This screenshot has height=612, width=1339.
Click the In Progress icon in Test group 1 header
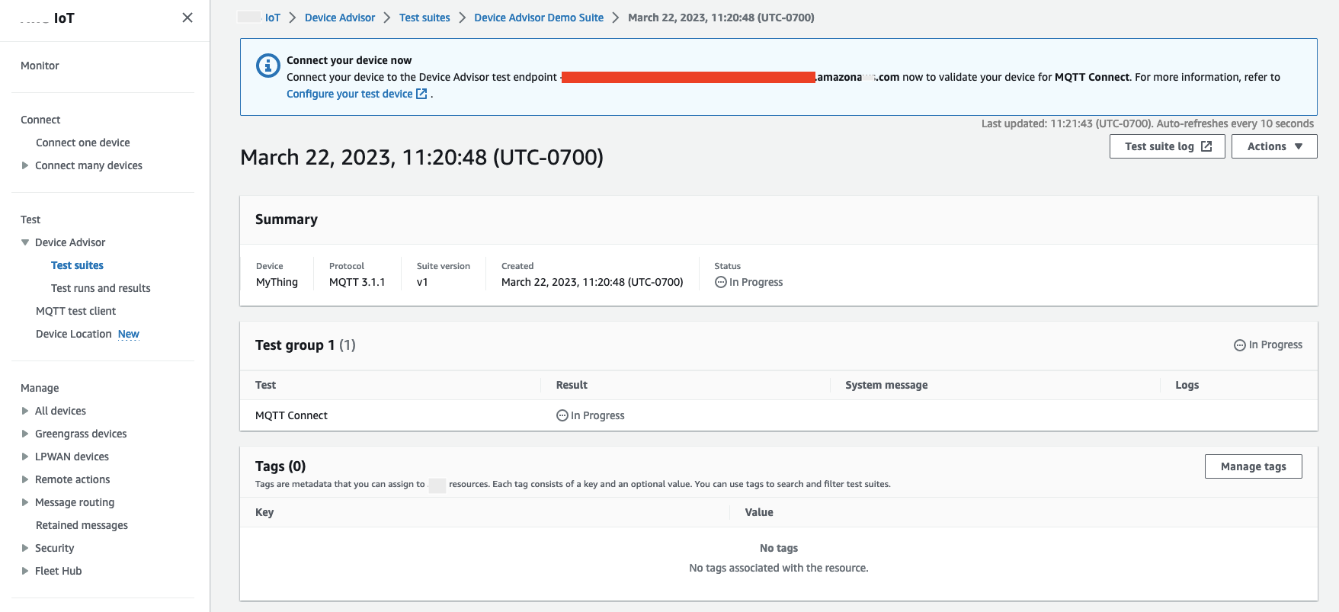tap(1239, 345)
